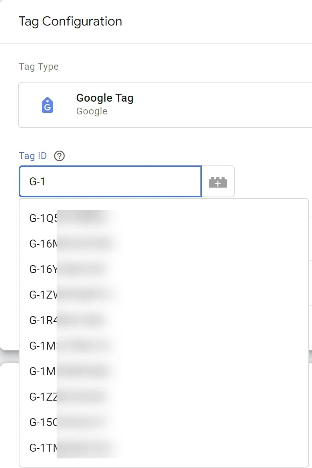
Task: Click the Tag Configuration heading
Action: point(71,22)
